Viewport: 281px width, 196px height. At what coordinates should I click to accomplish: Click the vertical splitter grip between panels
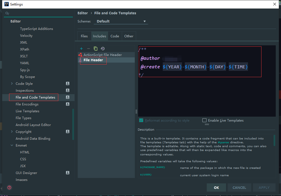pos(136,112)
